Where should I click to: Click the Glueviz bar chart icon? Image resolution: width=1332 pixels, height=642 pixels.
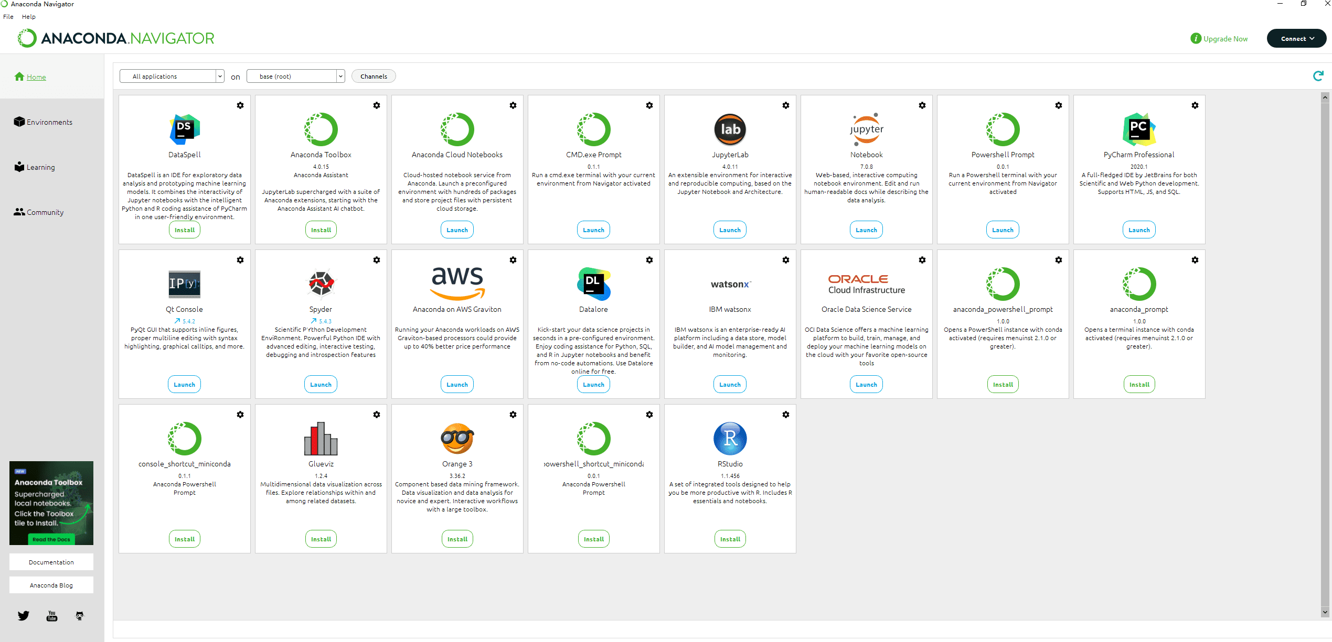coord(321,439)
